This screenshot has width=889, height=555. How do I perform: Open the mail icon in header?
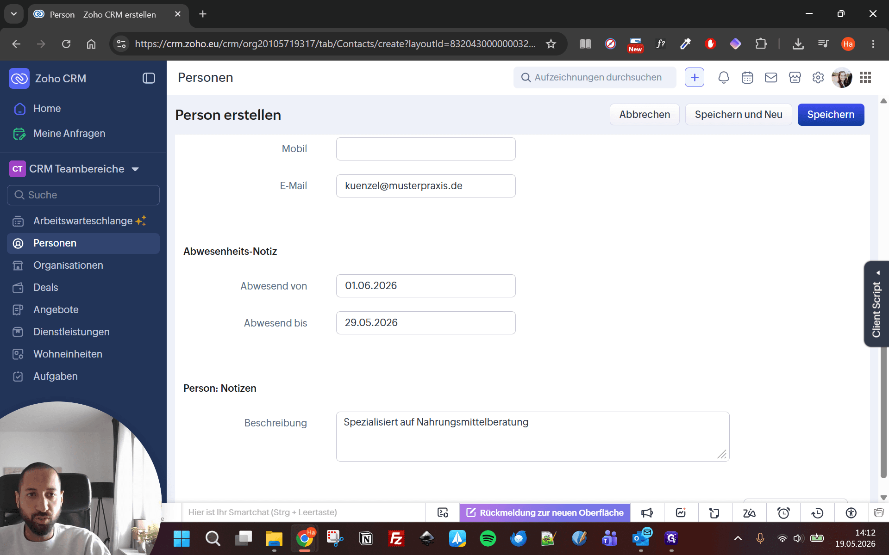(771, 77)
